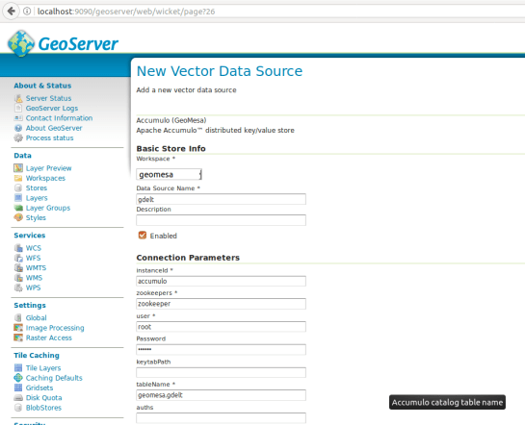Click the zookeepers input field
The height and width of the screenshot is (425, 525).
[221, 304]
